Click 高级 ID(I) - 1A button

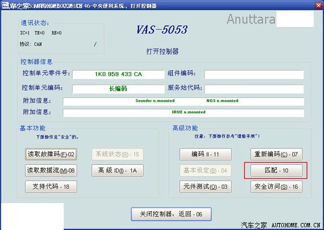tap(117, 170)
